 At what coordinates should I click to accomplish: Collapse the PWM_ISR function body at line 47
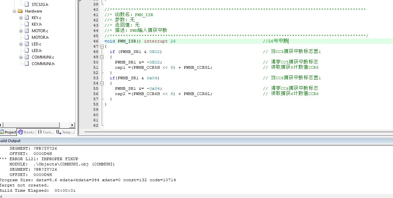102,46
